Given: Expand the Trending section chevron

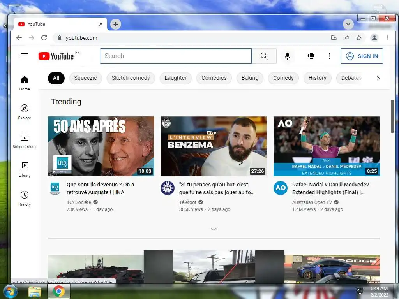Looking at the screenshot, I should point(214,229).
